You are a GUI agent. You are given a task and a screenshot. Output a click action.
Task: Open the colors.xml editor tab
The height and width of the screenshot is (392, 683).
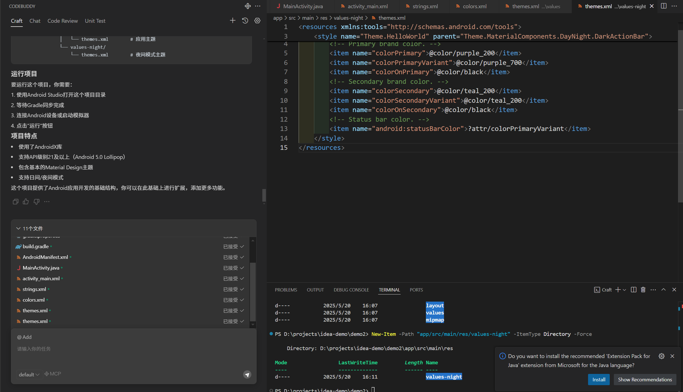click(x=474, y=6)
